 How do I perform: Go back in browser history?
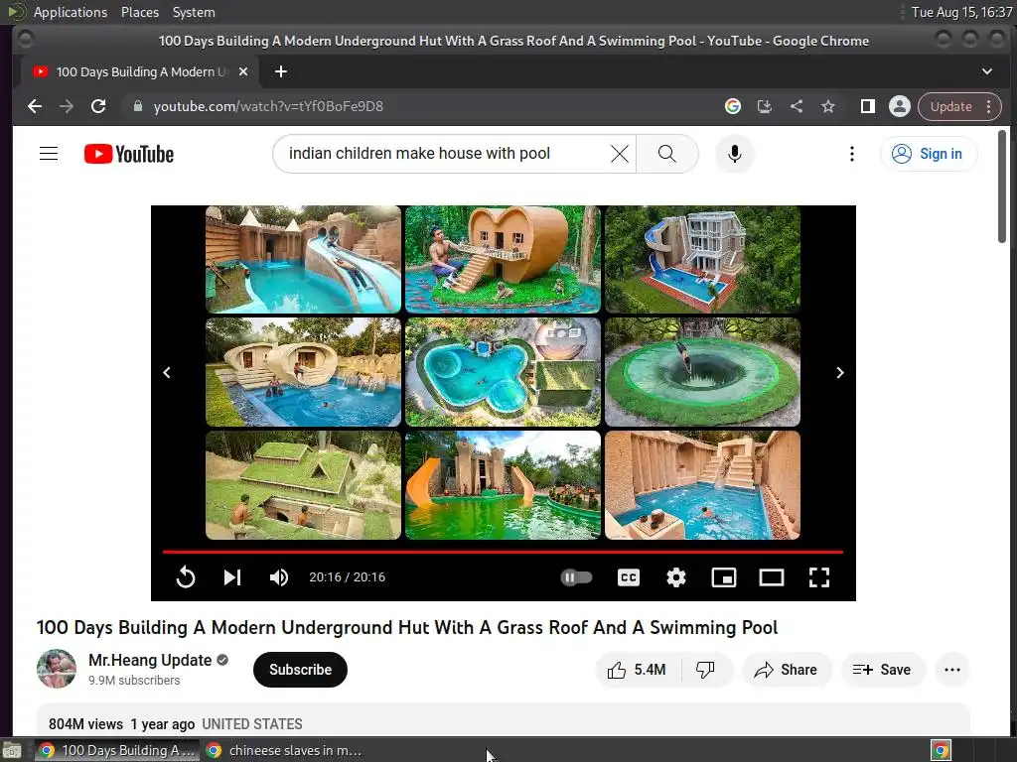coord(35,106)
